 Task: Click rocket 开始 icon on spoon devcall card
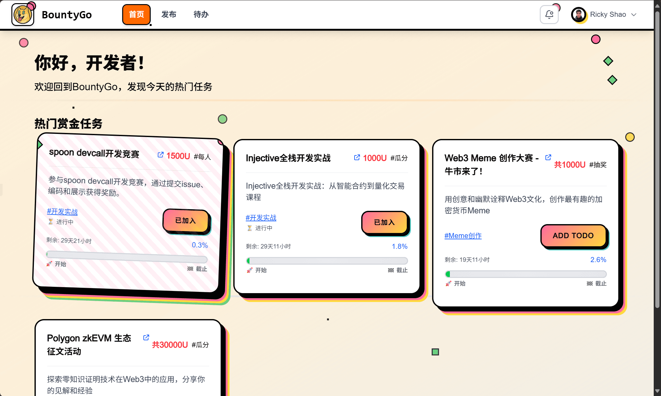49,264
